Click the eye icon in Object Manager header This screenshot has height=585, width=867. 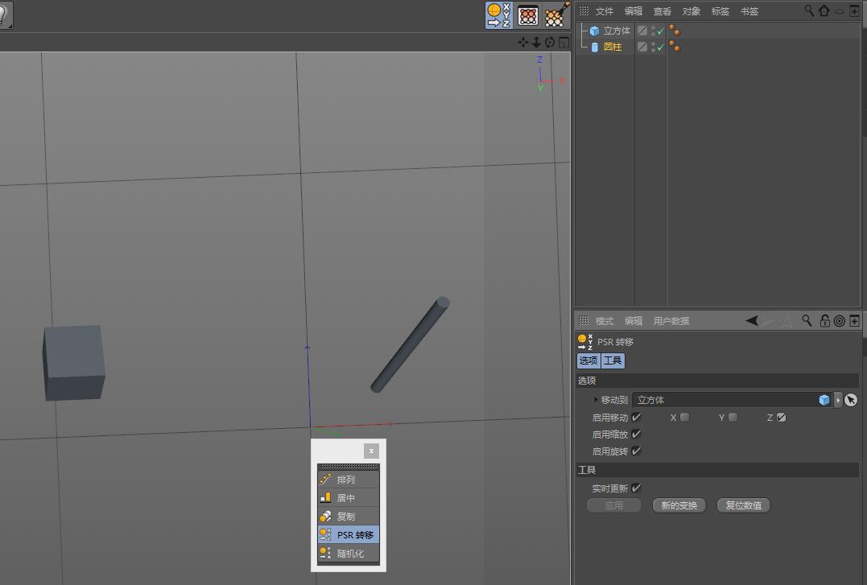pyautogui.click(x=840, y=11)
